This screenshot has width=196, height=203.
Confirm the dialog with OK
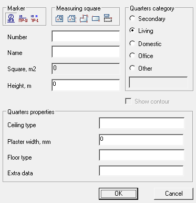tap(118, 194)
